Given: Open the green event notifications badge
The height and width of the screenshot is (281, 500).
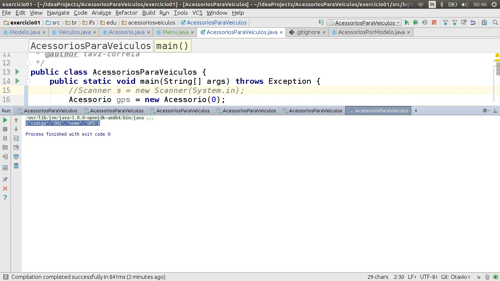Looking at the screenshot, I should coord(495,277).
